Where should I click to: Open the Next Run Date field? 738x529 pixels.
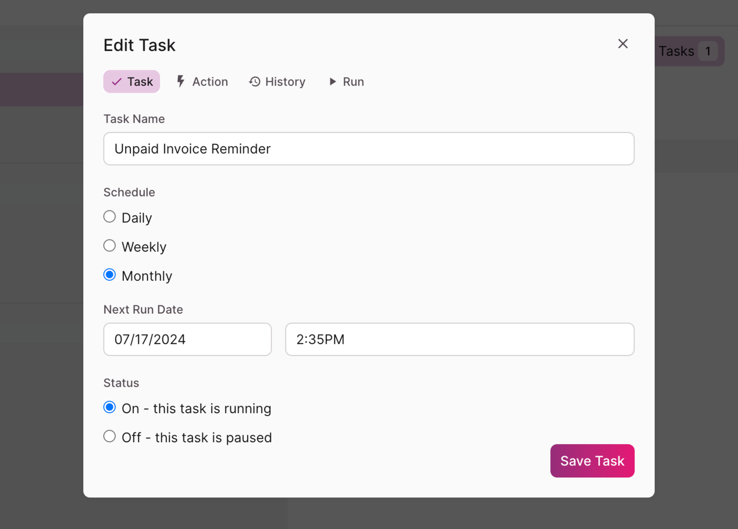tap(187, 339)
